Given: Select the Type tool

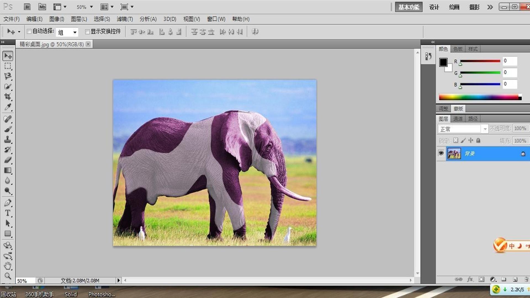Looking at the screenshot, I should (8, 213).
